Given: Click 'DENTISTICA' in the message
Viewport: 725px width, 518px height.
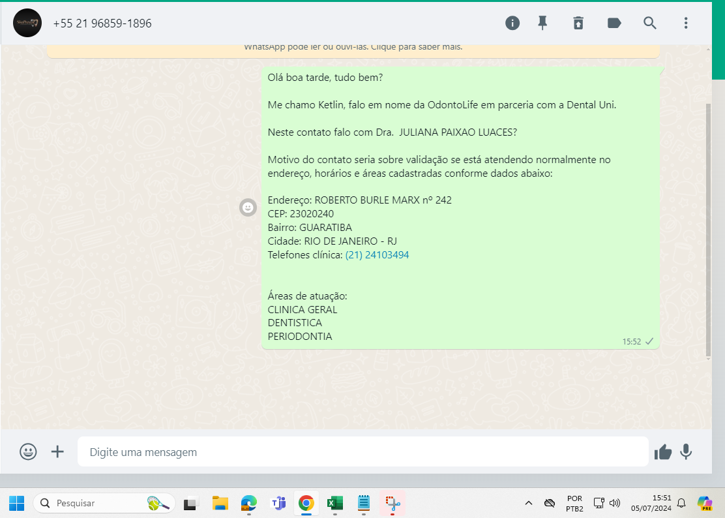Looking at the screenshot, I should [x=295, y=323].
